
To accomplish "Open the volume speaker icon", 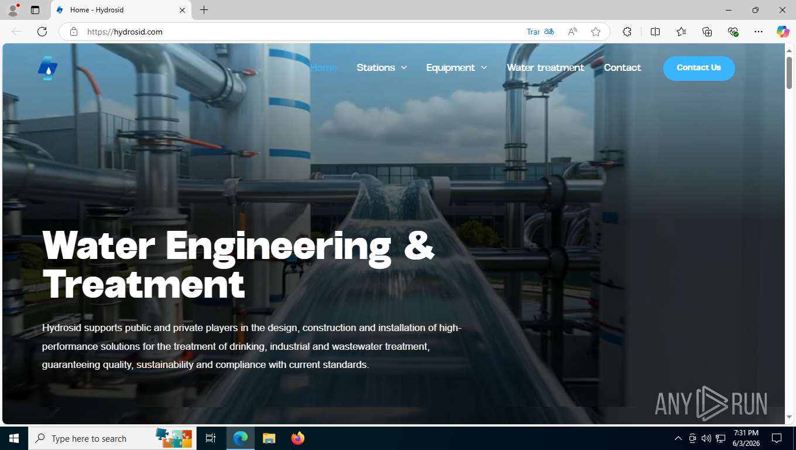I will 706,438.
